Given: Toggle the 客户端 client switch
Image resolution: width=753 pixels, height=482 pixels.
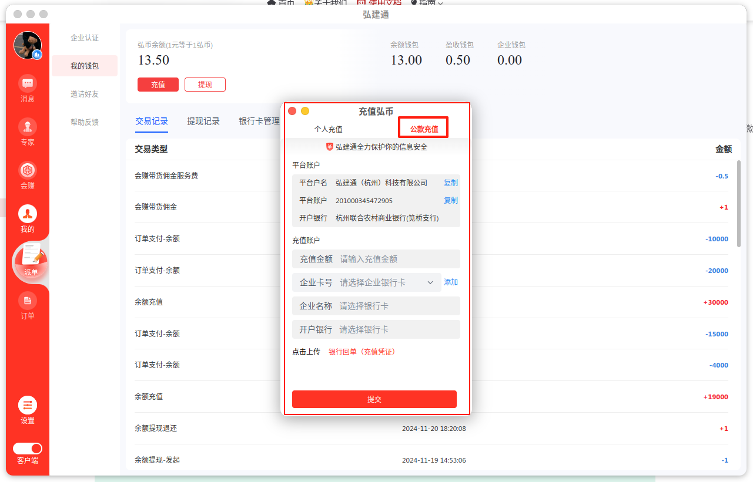Looking at the screenshot, I should (28, 449).
